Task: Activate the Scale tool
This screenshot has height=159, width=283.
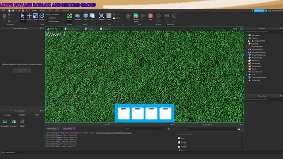Action: point(35,17)
